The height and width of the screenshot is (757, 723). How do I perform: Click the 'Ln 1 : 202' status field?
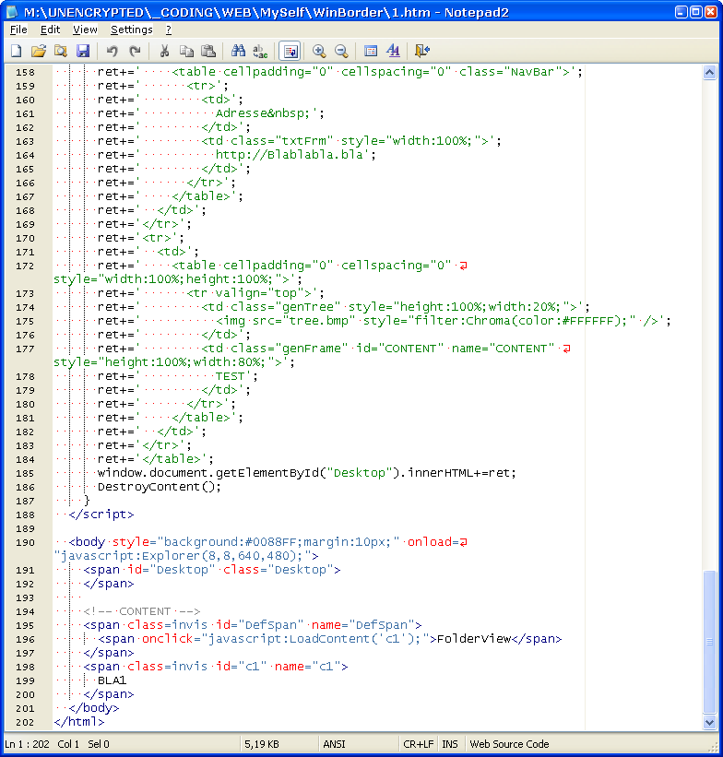pos(27,744)
